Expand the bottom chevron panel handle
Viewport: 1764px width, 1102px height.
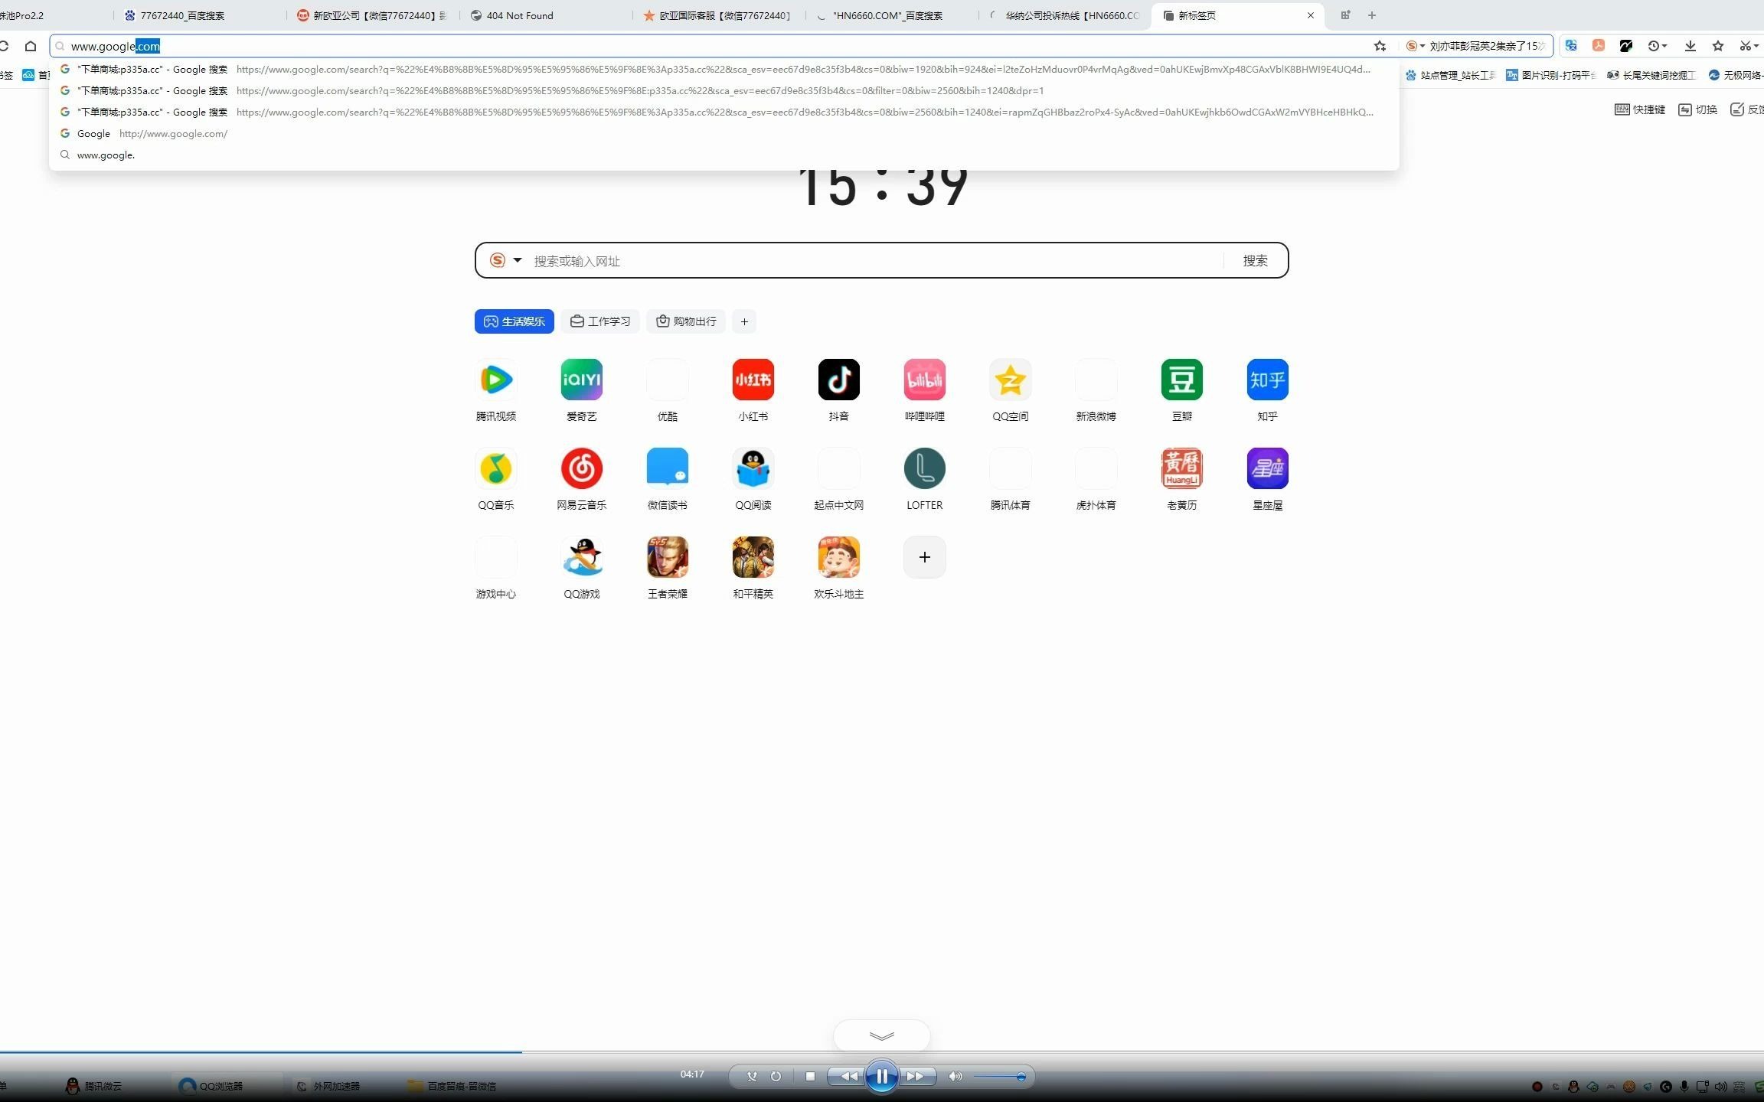coord(882,1035)
